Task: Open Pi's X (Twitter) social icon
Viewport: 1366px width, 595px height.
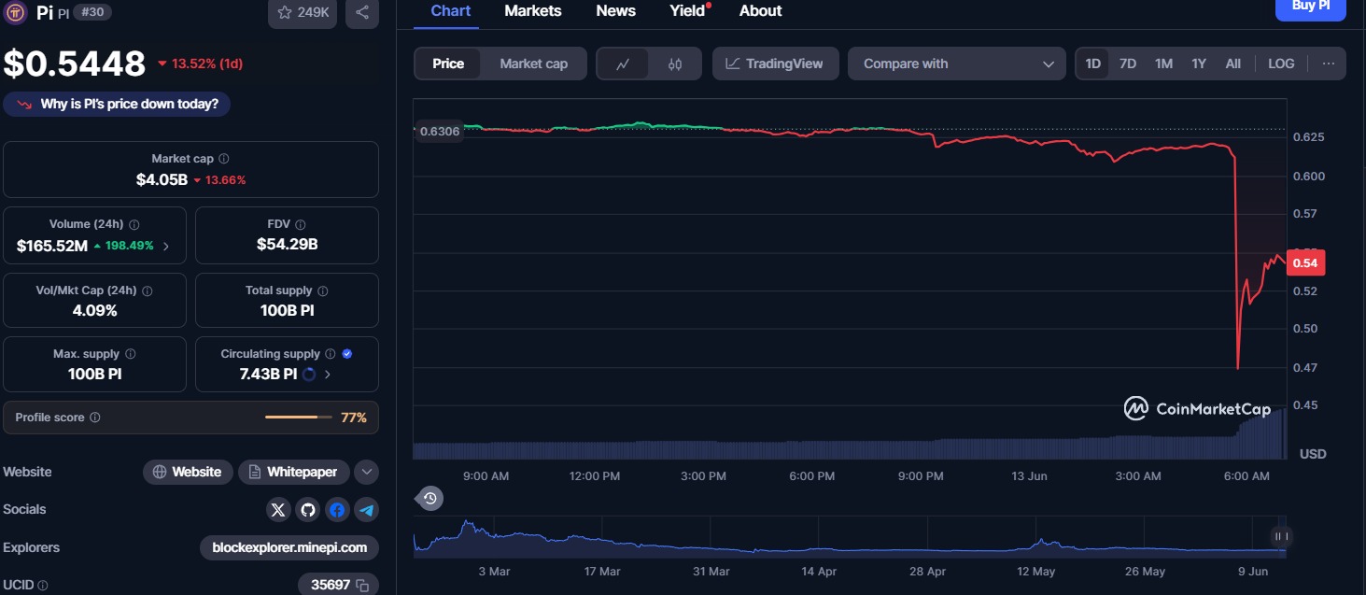Action: click(x=278, y=509)
